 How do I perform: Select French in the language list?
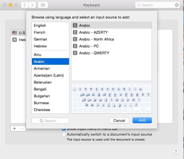50,32
